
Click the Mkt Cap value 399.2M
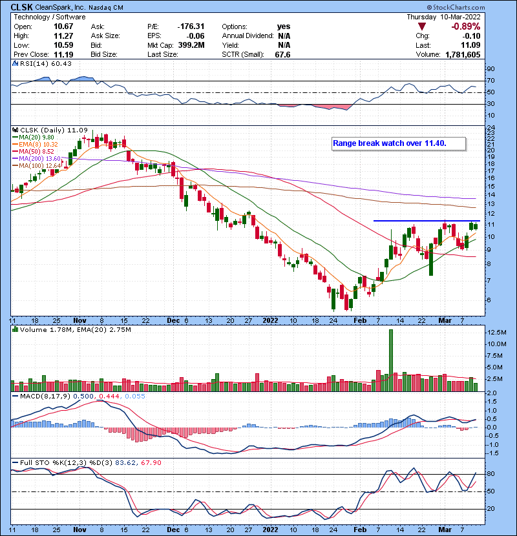[x=191, y=45]
